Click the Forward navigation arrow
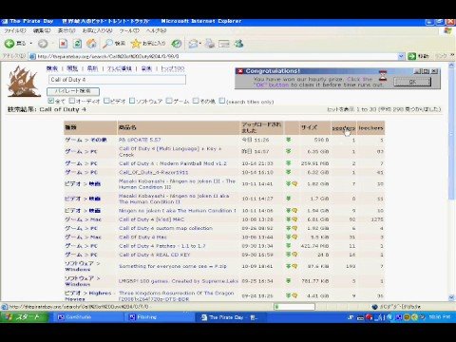The image size is (456, 342). point(43,44)
